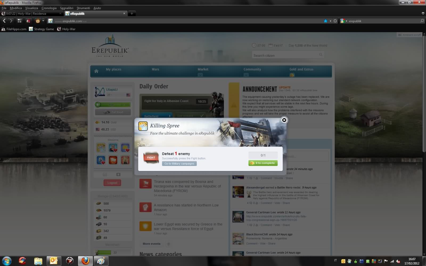Click the eRepublik logo
This screenshot has height=266, width=426.
click(x=110, y=46)
